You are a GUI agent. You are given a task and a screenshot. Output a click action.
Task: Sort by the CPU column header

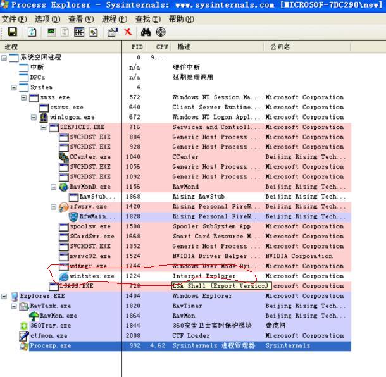pos(159,47)
